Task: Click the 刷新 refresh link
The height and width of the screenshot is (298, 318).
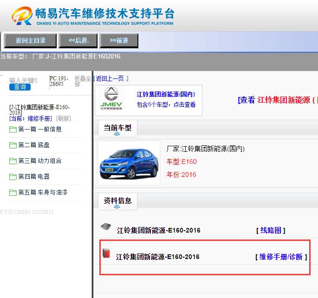Action: (64, 118)
